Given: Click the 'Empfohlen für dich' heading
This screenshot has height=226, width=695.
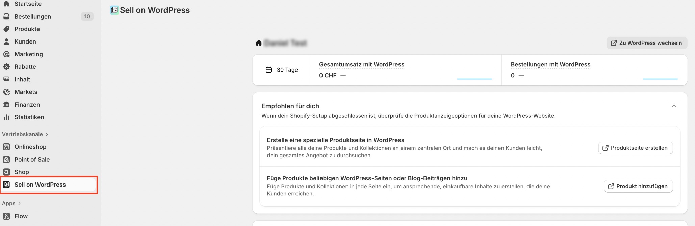Looking at the screenshot, I should coord(290,106).
